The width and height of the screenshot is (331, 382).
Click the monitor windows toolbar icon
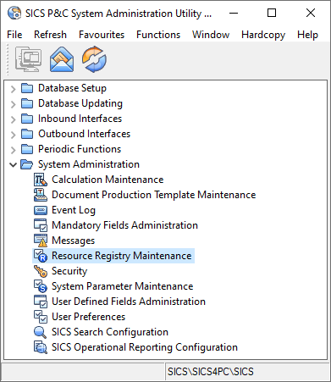[x=29, y=59]
